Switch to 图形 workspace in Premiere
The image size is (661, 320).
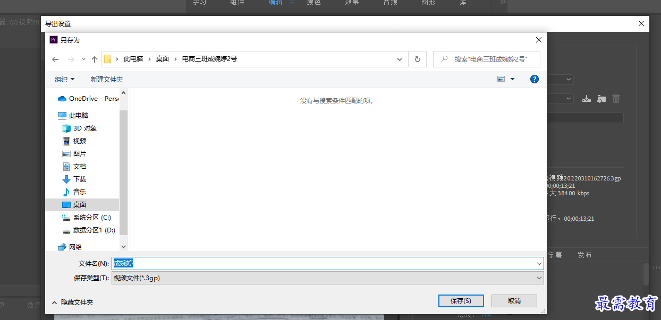click(428, 3)
